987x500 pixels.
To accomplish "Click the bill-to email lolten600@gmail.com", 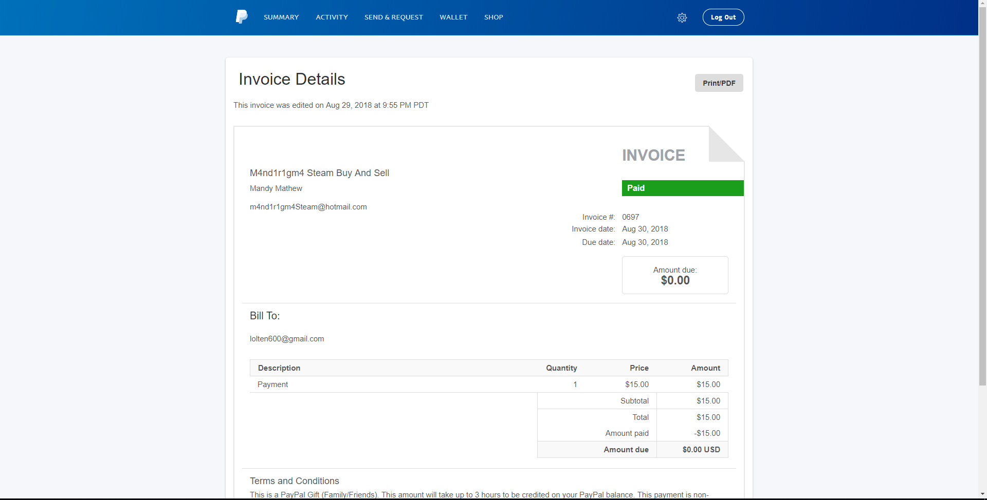I will point(287,339).
